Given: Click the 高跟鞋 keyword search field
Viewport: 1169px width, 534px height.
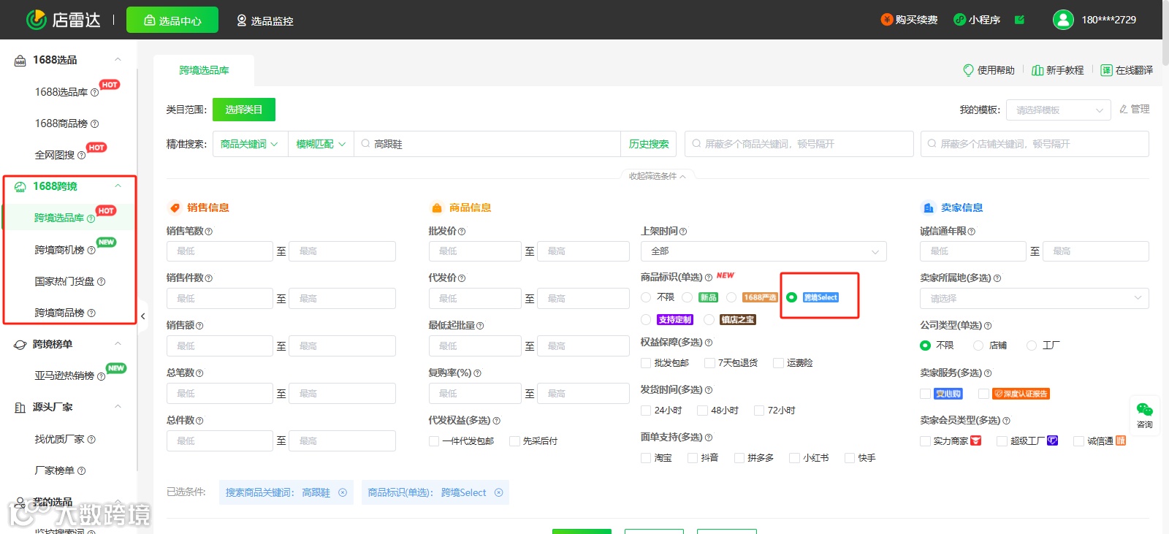Looking at the screenshot, I should click(x=487, y=144).
